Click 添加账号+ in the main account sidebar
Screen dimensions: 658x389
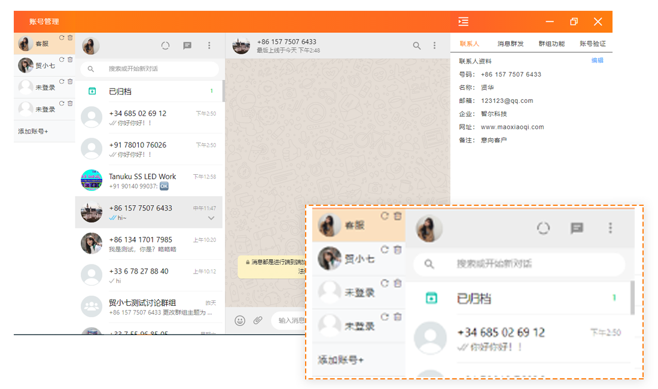(x=33, y=131)
